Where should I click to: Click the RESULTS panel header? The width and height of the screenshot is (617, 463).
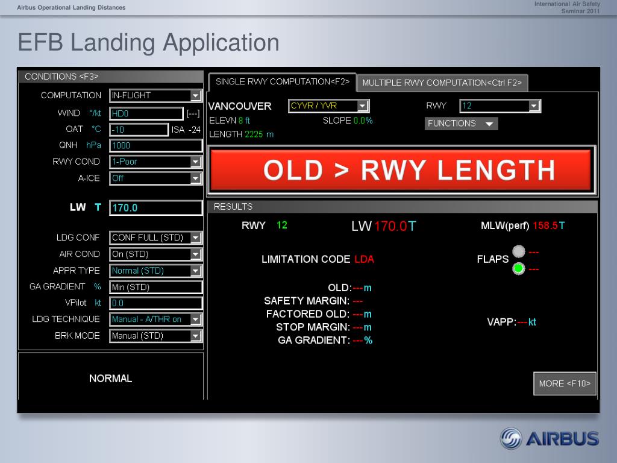[402, 207]
